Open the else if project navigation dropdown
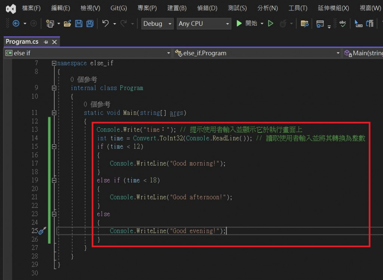This screenshot has width=383, height=280. [x=88, y=53]
